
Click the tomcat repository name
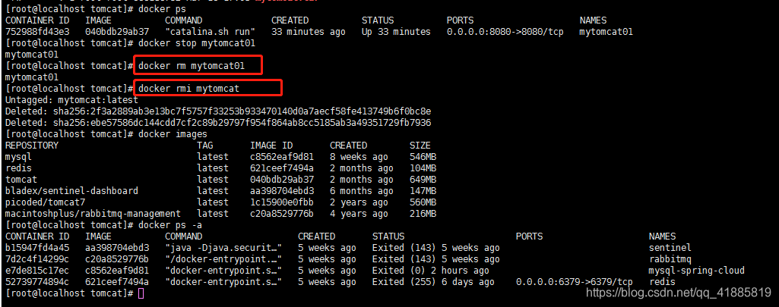[x=21, y=180]
